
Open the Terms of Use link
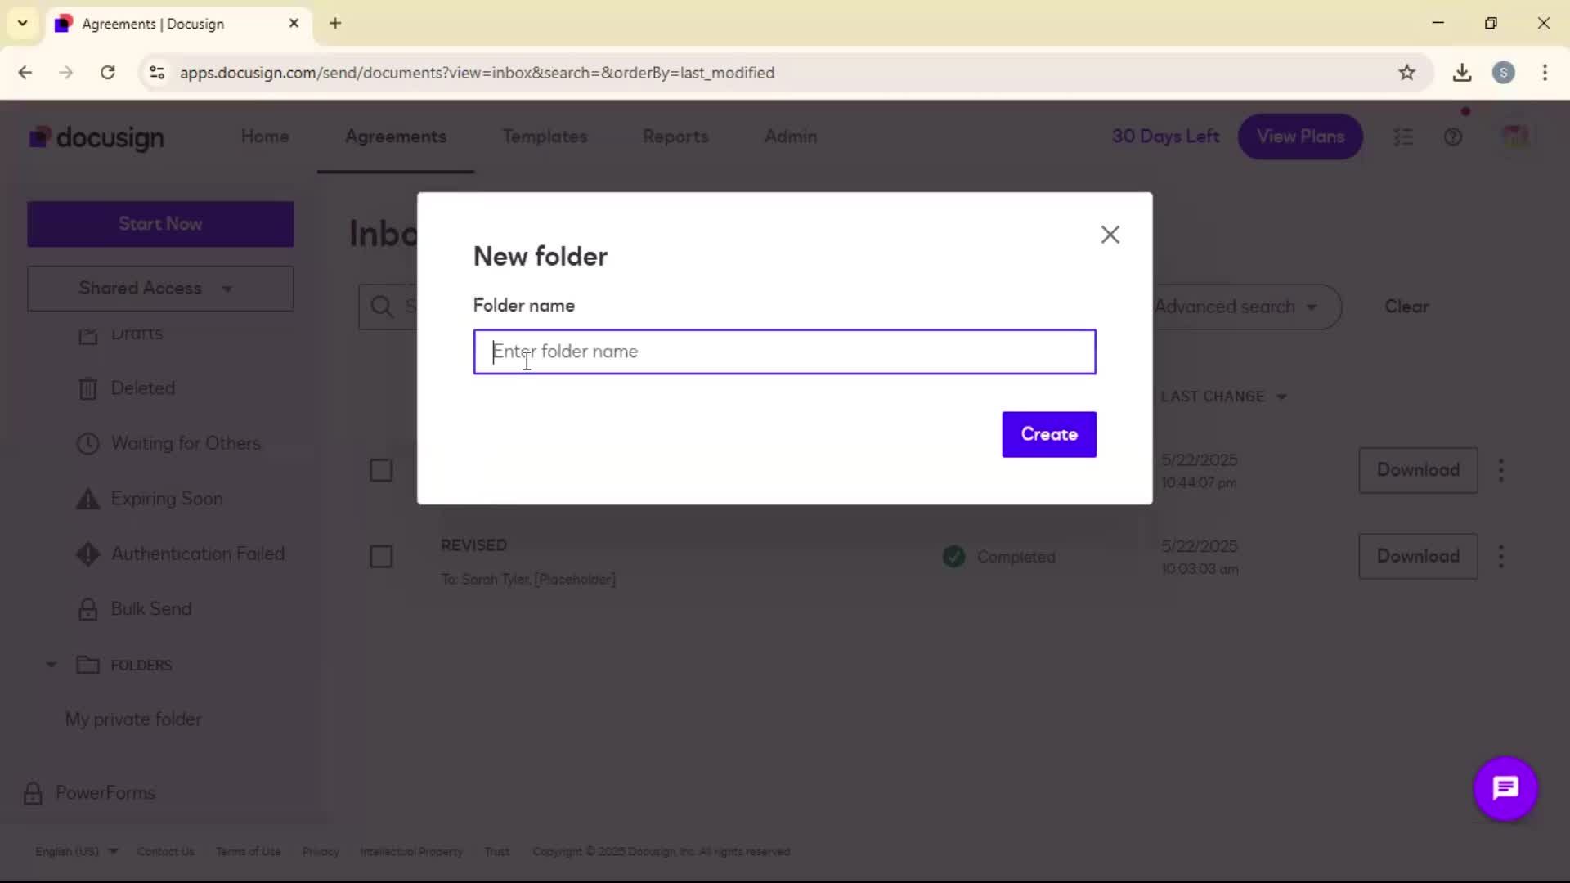coord(249,852)
